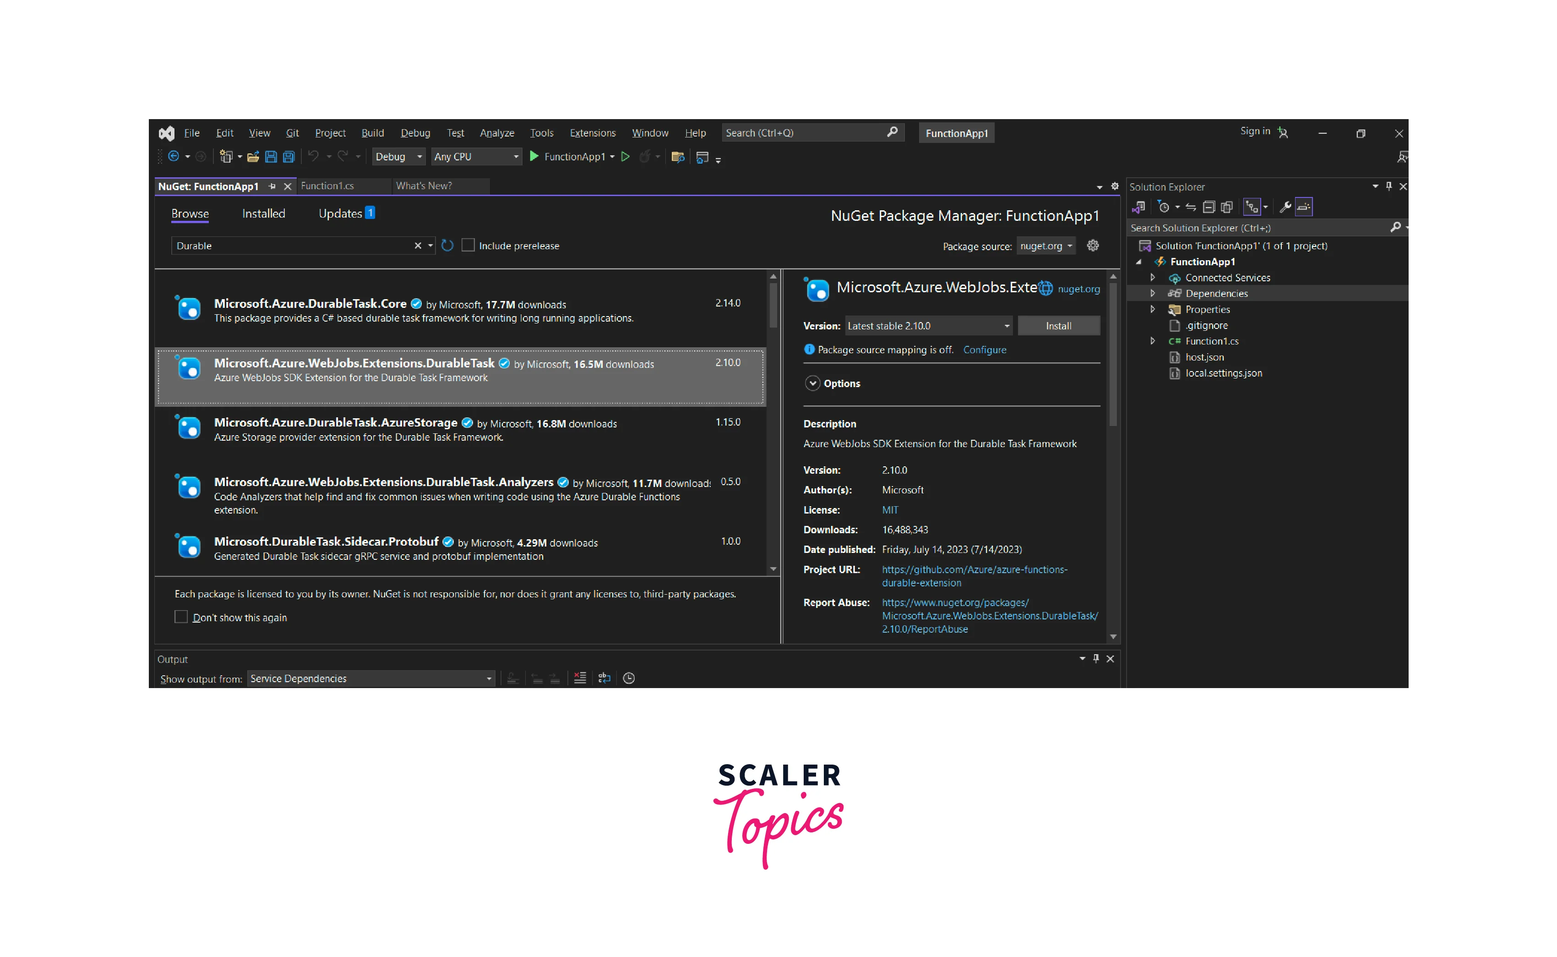Screen dimensions: 1557x957
Task: Refresh the NuGet package search results
Action: tap(447, 246)
